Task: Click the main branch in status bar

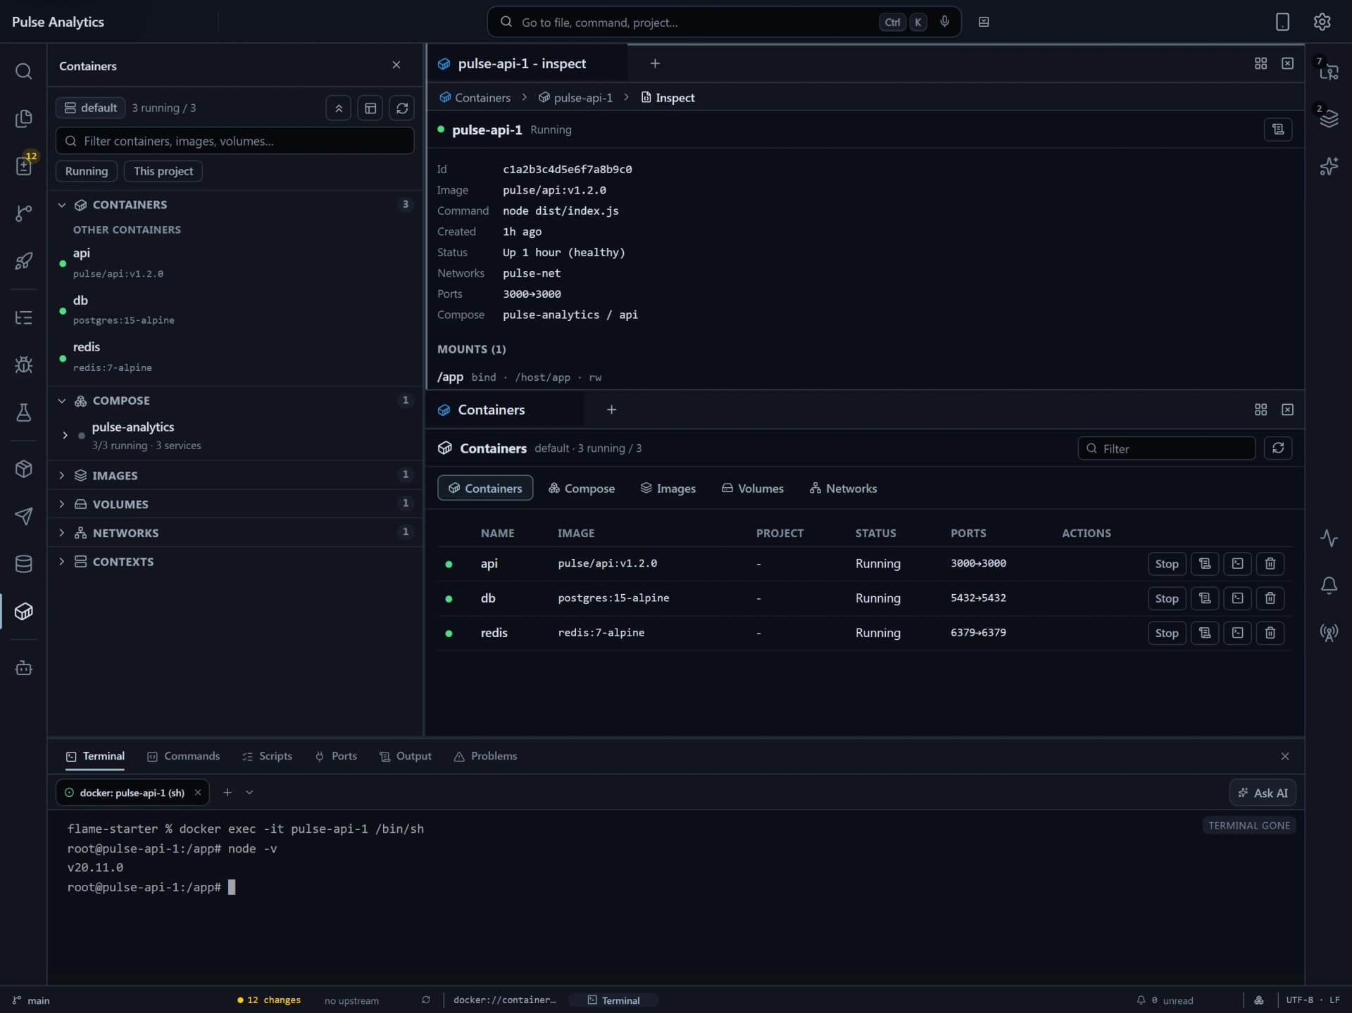Action: pos(31,1000)
